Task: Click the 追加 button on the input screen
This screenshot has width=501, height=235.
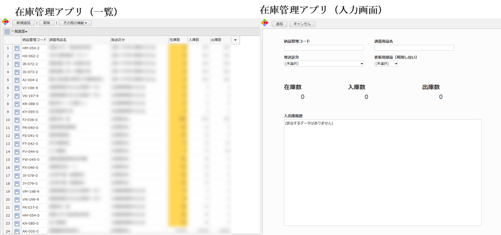Action: click(279, 24)
